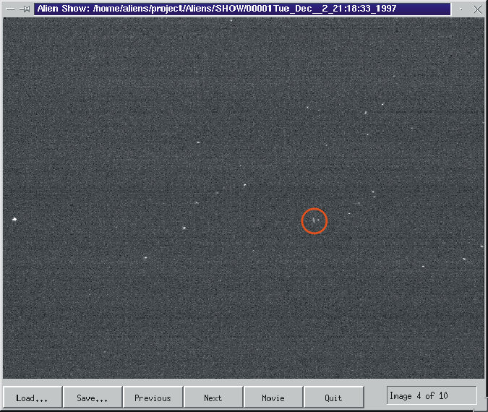488x412 pixels.
Task: Open the Save... dialog button
Action: coord(93,397)
